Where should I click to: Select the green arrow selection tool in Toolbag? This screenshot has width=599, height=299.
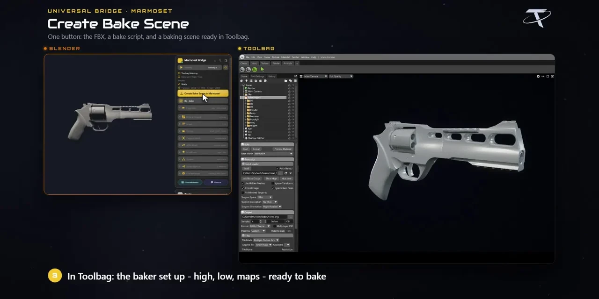pyautogui.click(x=262, y=70)
